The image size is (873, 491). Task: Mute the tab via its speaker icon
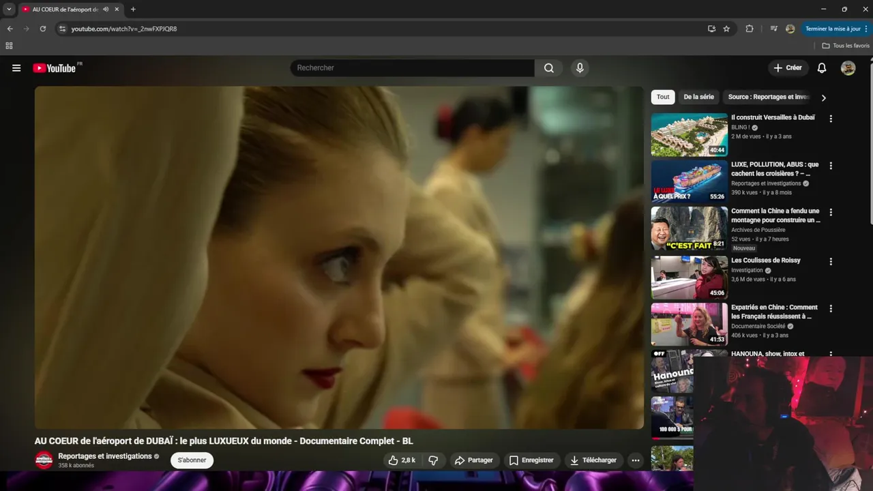(106, 10)
